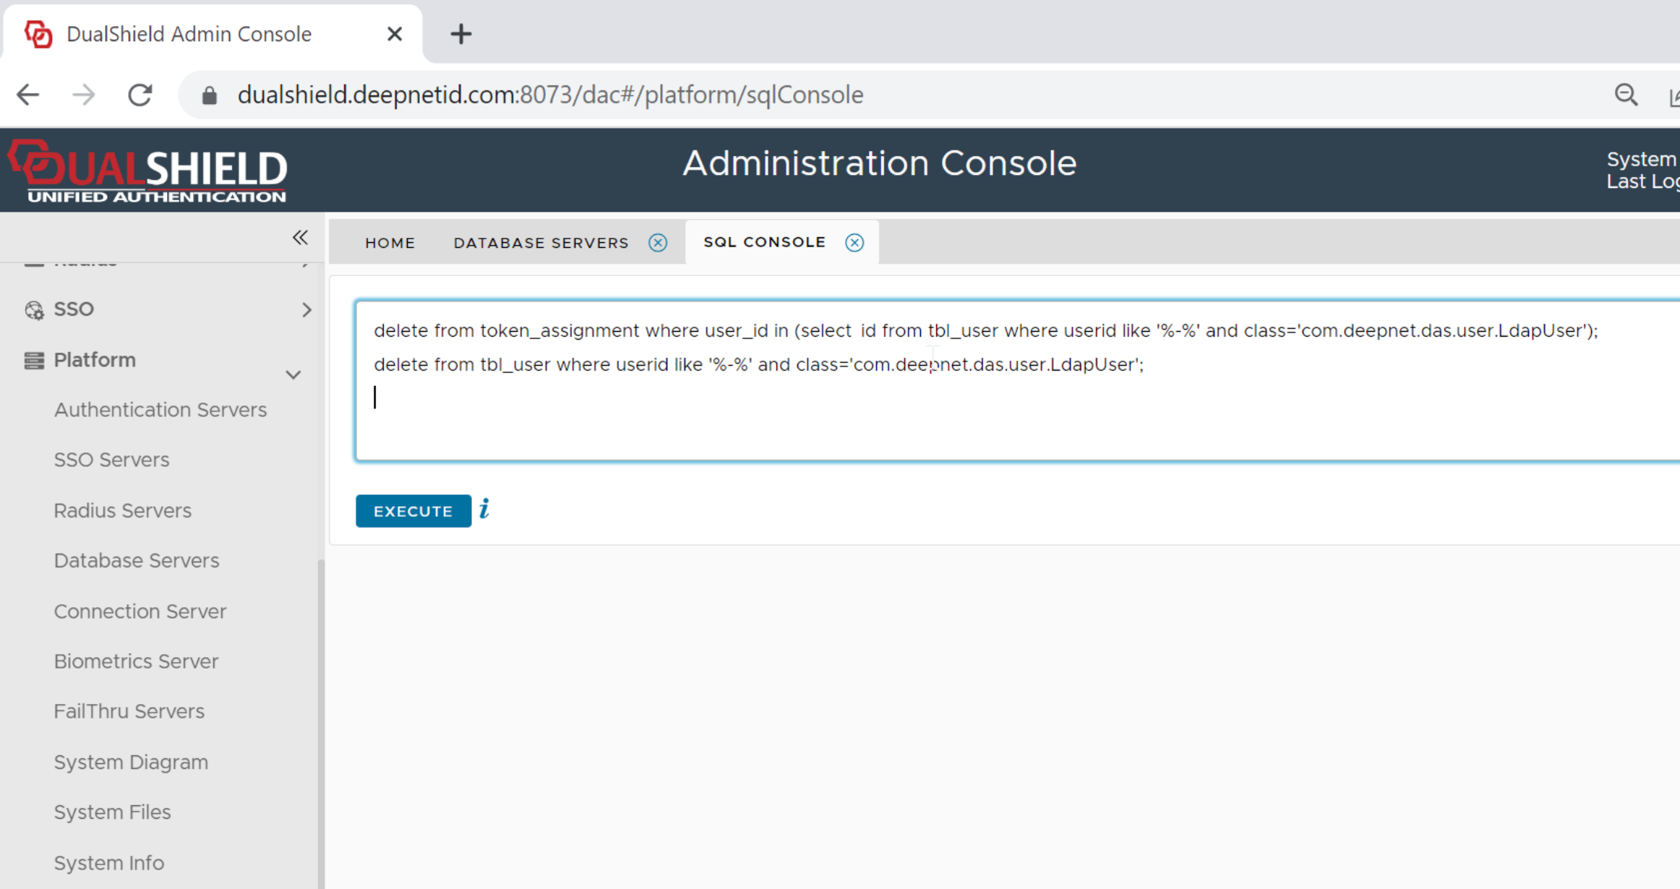Open a new browser tab

pyautogui.click(x=461, y=34)
